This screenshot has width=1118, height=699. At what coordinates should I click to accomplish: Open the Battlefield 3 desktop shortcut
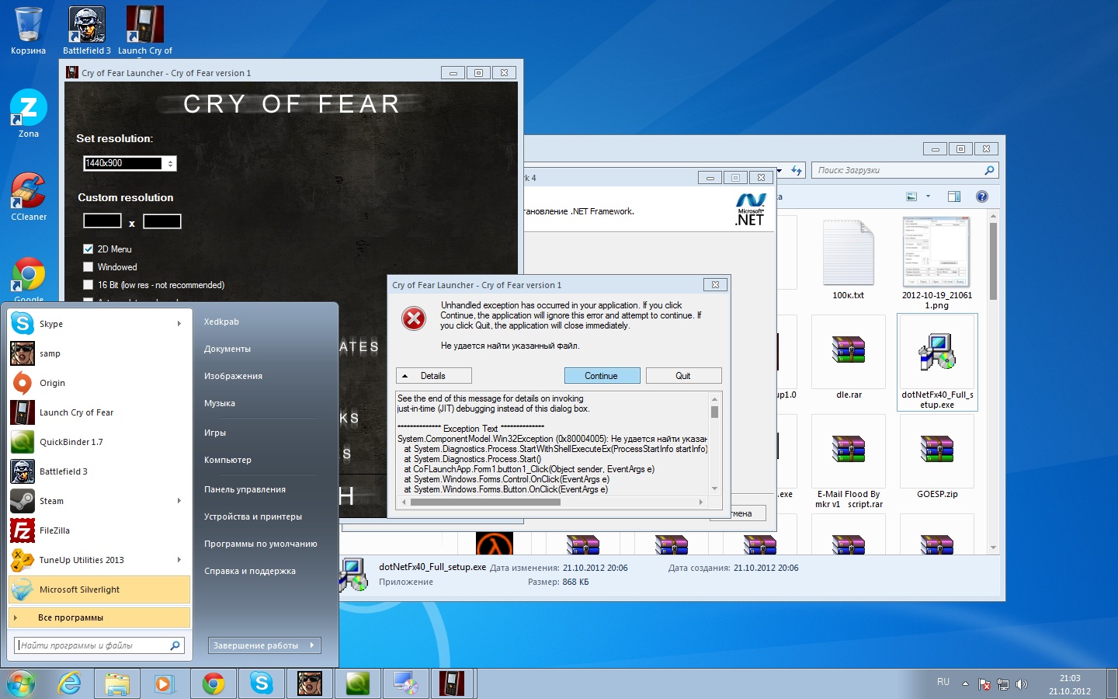87,31
